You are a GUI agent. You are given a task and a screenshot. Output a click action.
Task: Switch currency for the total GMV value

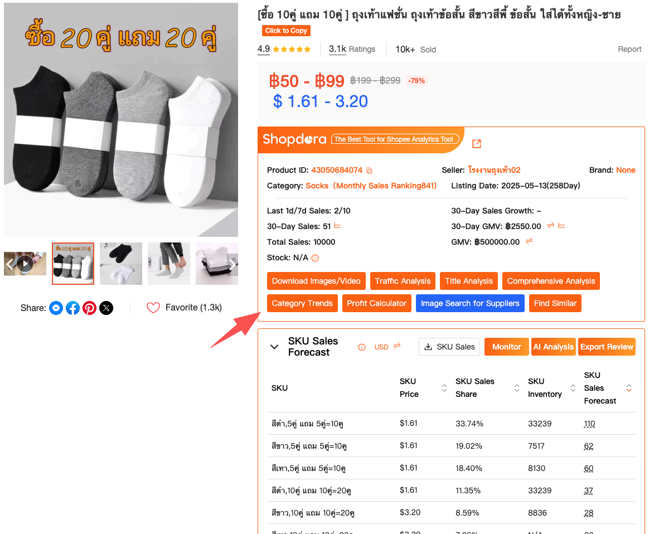point(529,241)
